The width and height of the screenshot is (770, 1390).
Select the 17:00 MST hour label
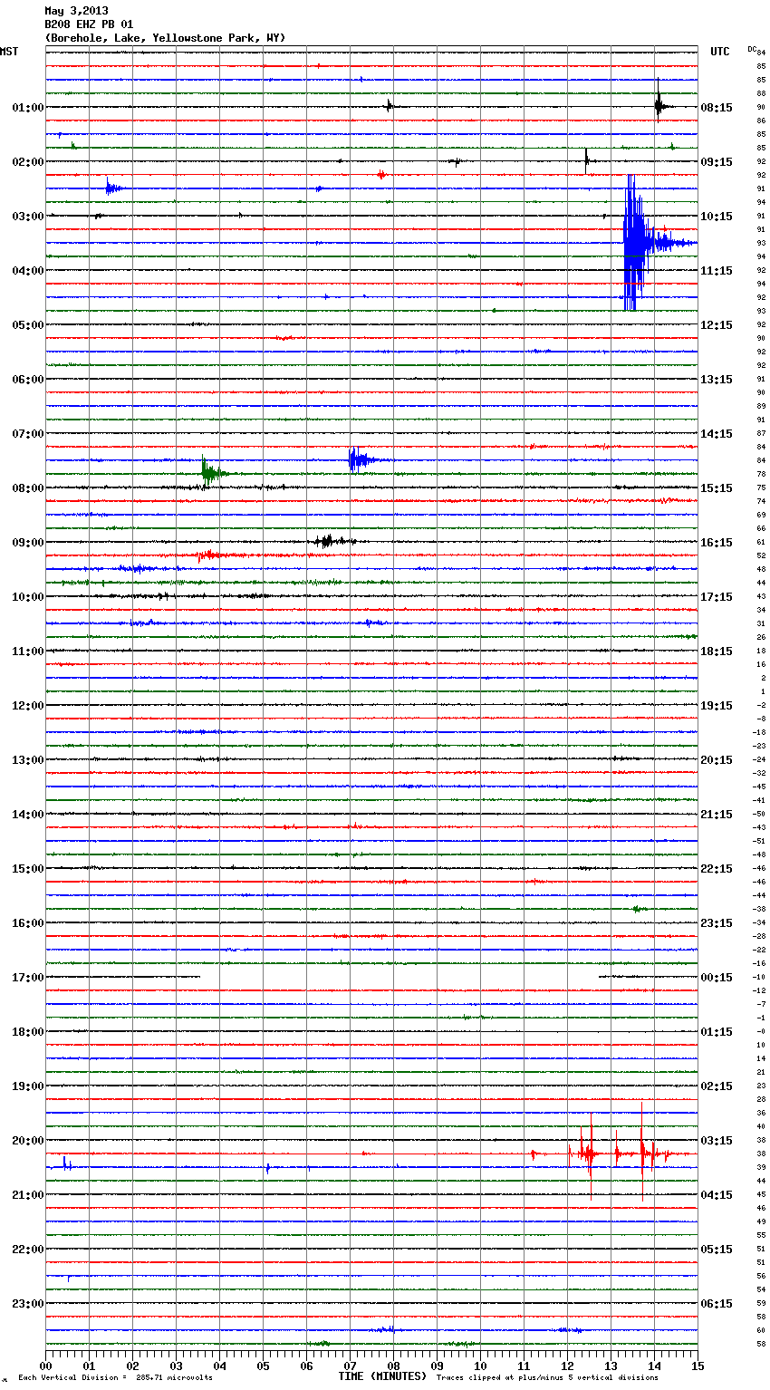(28, 977)
